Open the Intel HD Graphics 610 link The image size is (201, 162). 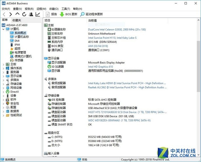100,67
